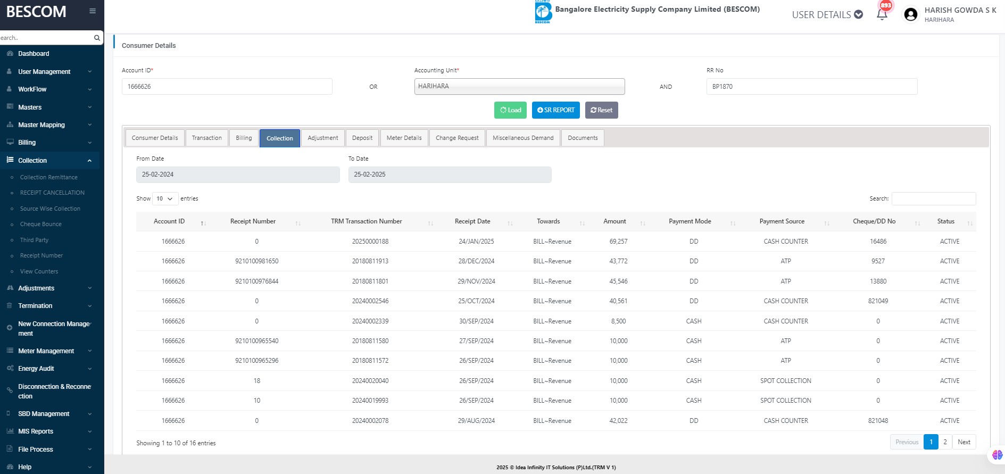Expand the User Management menu chevron
The image size is (1005, 474).
[89, 72]
